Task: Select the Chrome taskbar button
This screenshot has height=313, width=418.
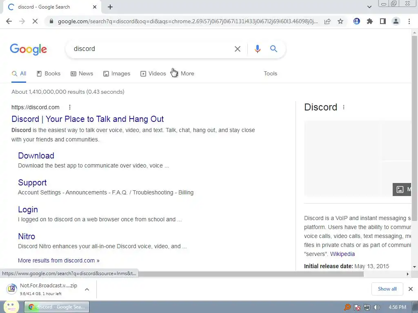Action: pos(57,307)
